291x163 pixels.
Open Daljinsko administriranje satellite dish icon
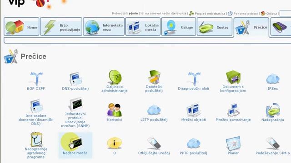115,77
